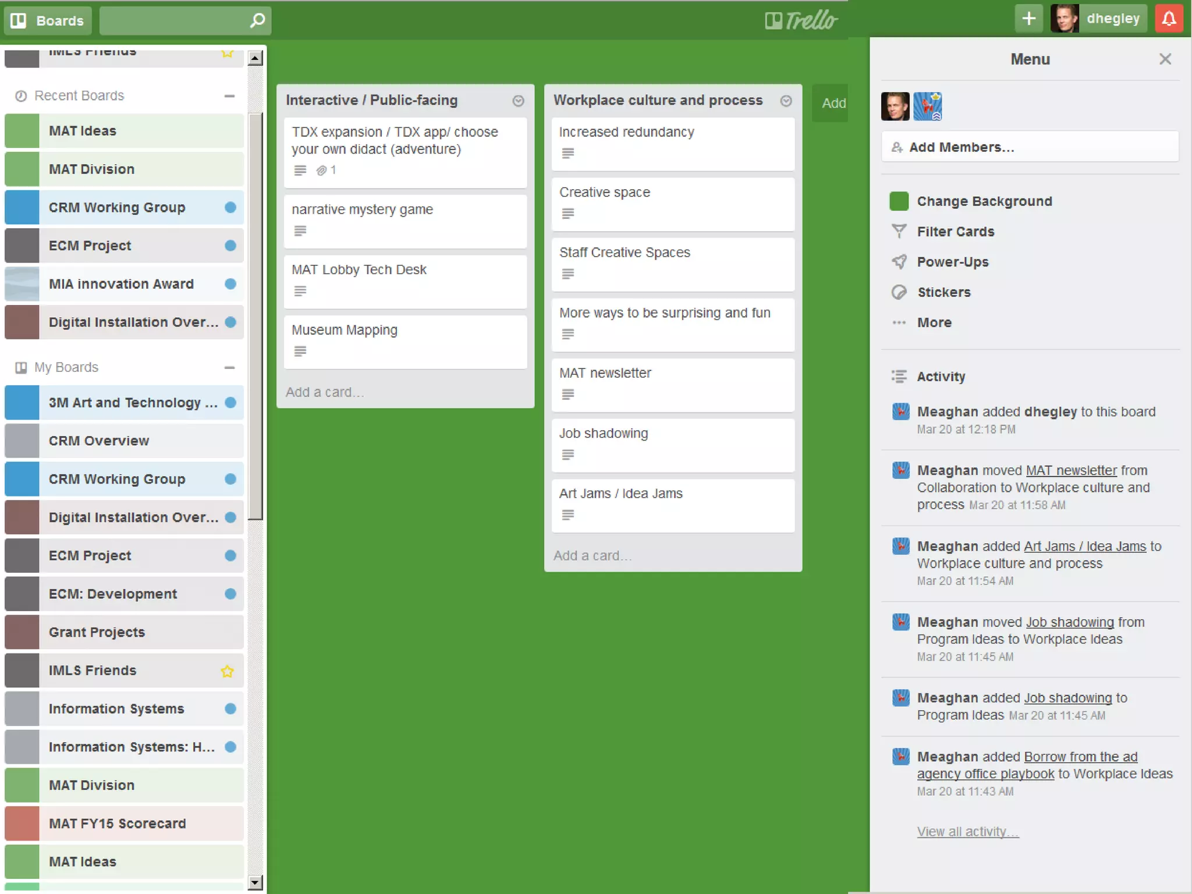The width and height of the screenshot is (1192, 894).
Task: Click the Trello logo in header
Action: 801,20
